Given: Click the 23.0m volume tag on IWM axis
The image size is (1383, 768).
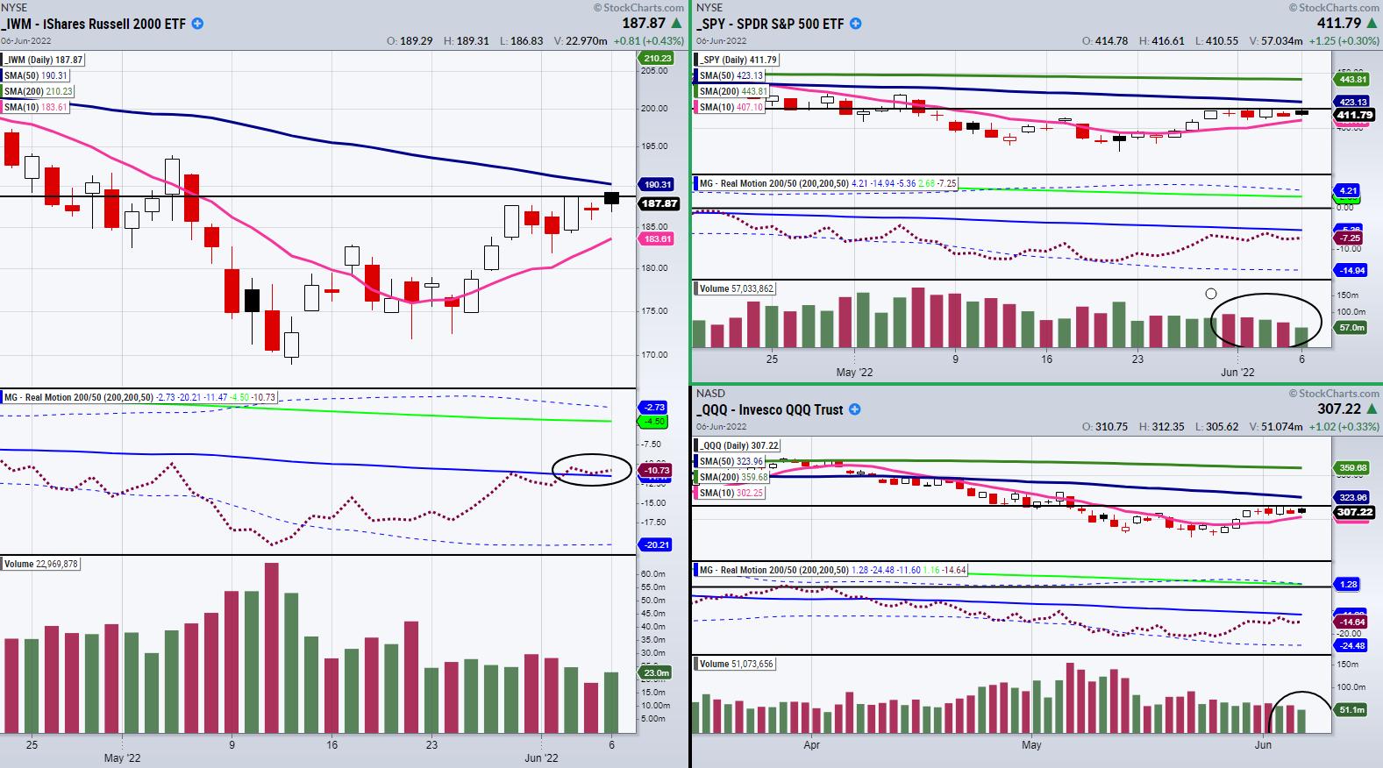Looking at the screenshot, I should pos(657,672).
